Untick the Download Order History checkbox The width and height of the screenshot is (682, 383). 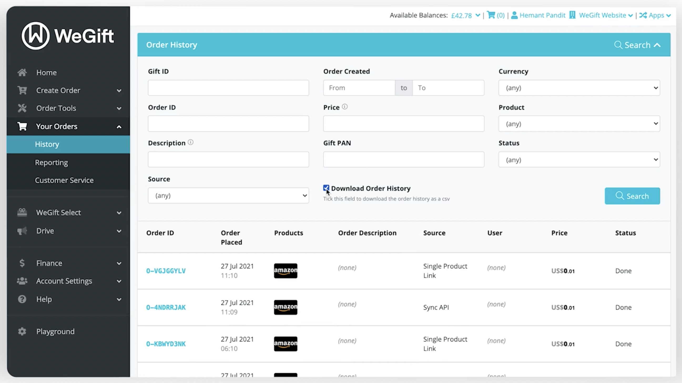click(326, 188)
